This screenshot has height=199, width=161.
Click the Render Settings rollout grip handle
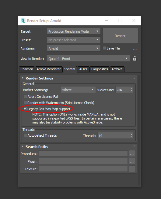[134, 78]
